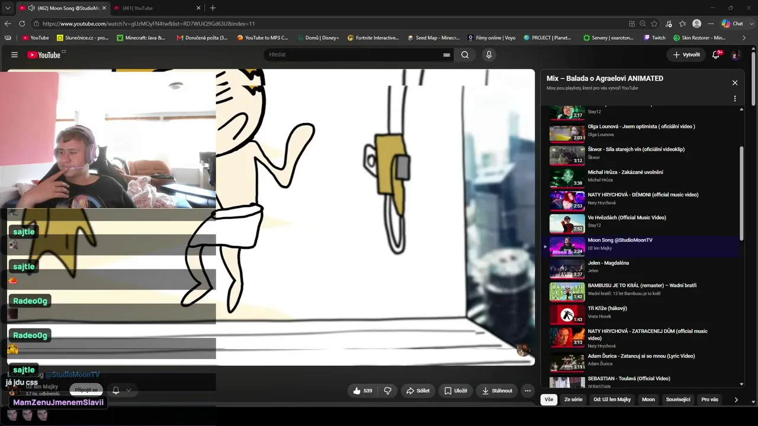
Task: Open more actions ellipsis under video
Action: [x=527, y=390]
